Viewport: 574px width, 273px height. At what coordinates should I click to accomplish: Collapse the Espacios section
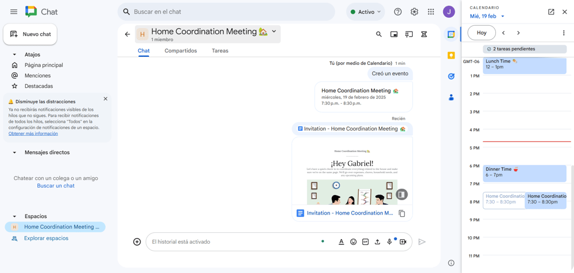(x=15, y=216)
